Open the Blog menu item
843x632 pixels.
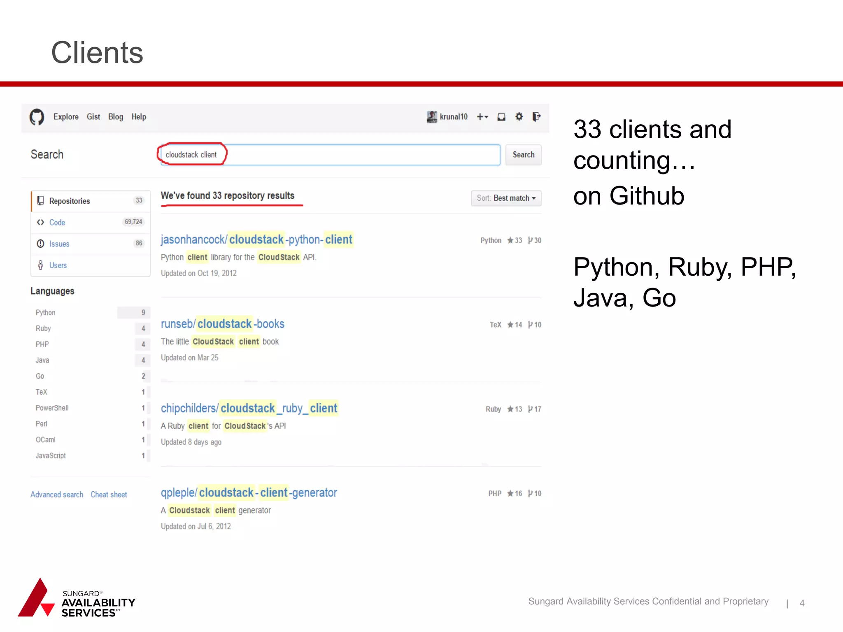coord(116,117)
